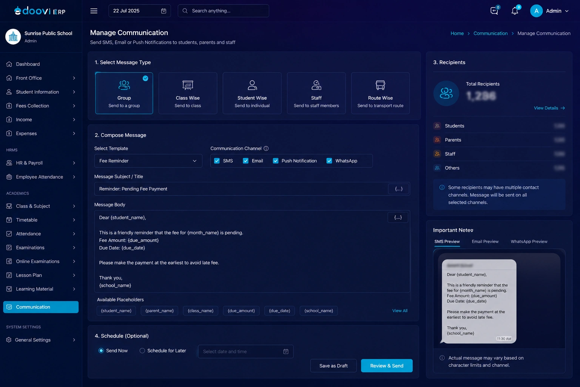Toggle the WhatsApp channel checkbox

click(329, 161)
